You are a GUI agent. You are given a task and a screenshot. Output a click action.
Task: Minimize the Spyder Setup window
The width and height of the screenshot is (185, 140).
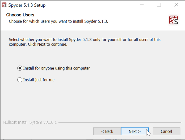[141, 5]
